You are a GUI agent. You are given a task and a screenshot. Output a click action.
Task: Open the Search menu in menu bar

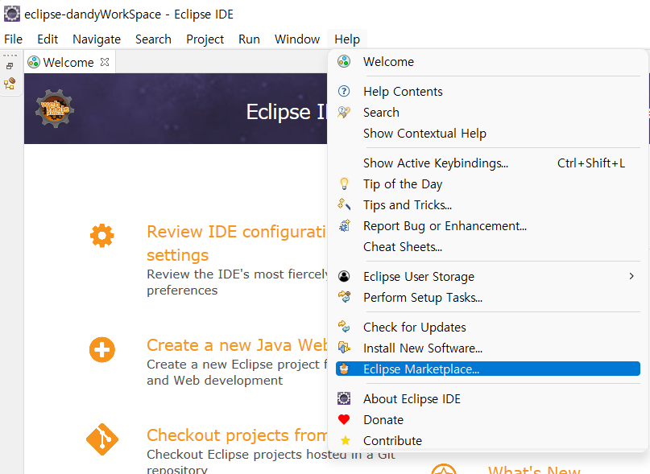[x=153, y=39]
